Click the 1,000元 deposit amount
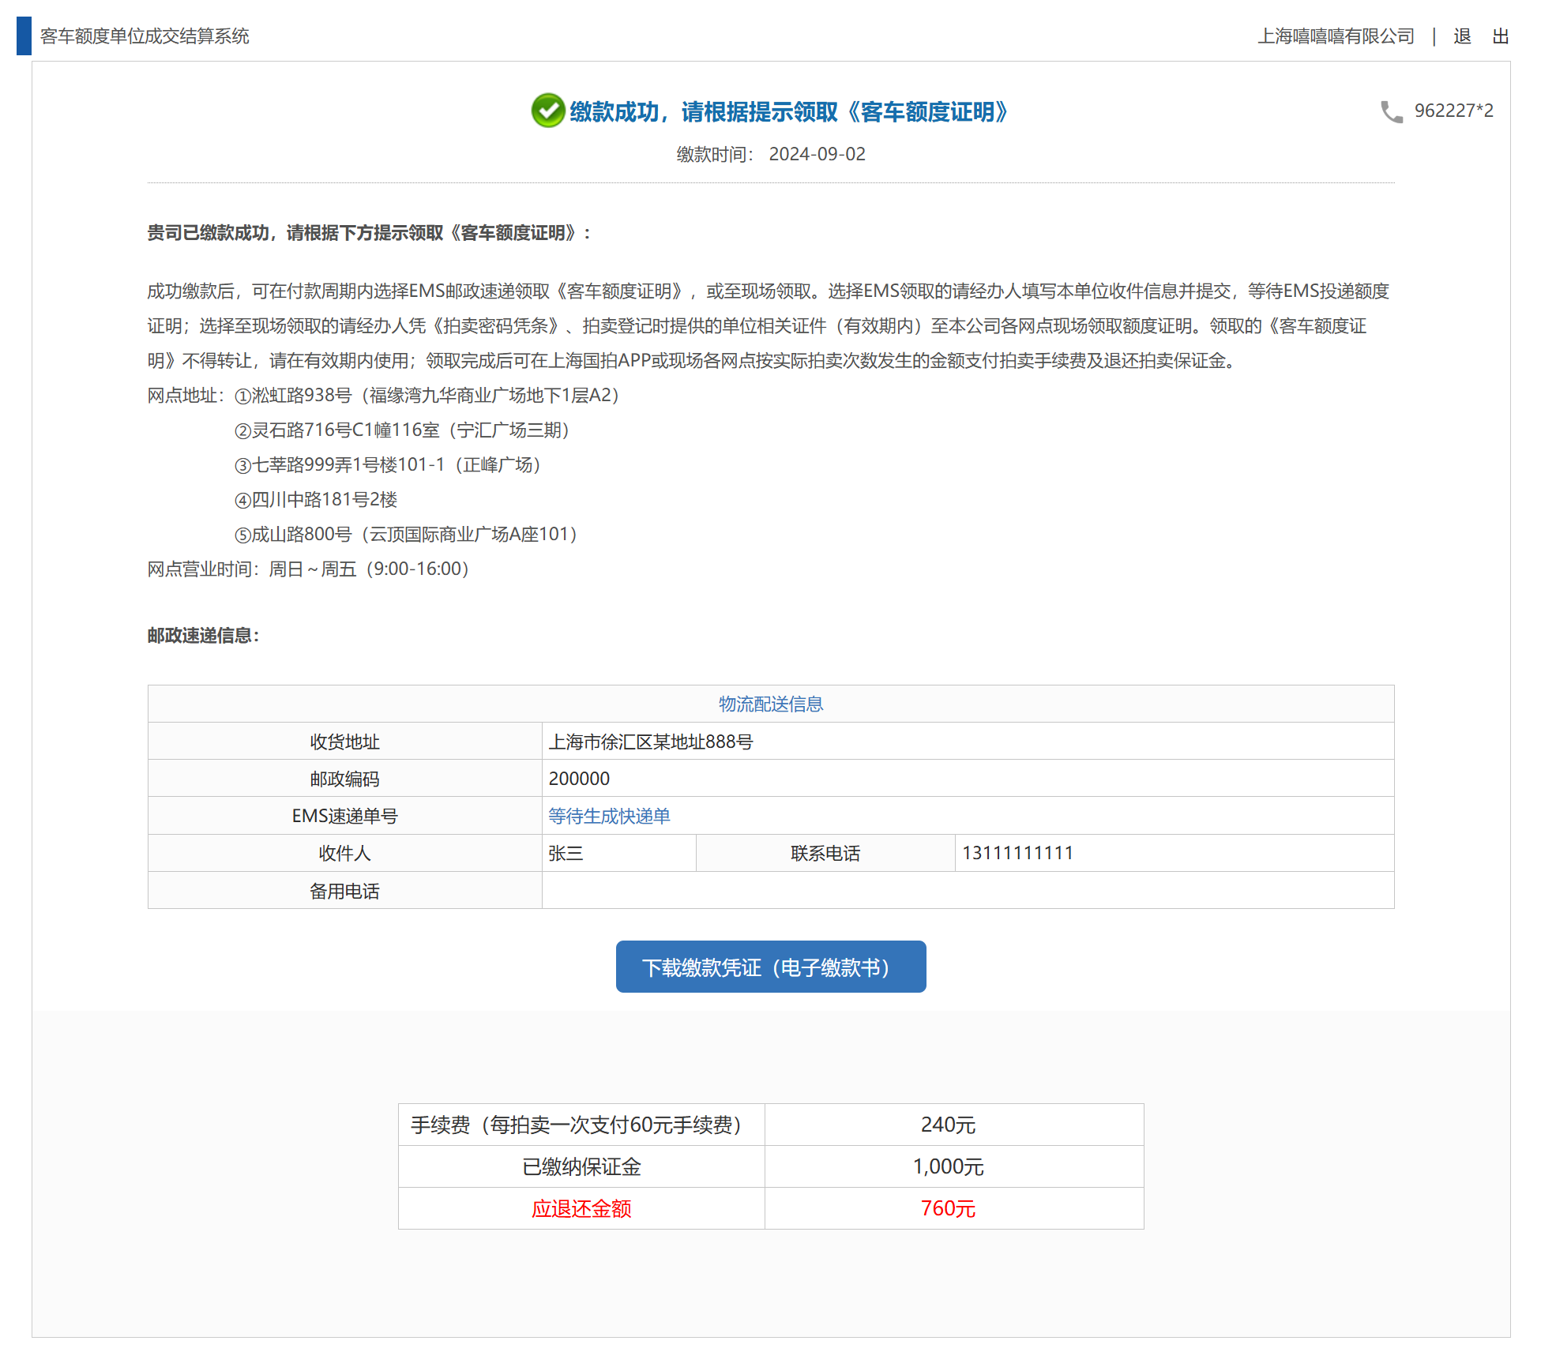This screenshot has width=1541, height=1352. (x=948, y=1166)
